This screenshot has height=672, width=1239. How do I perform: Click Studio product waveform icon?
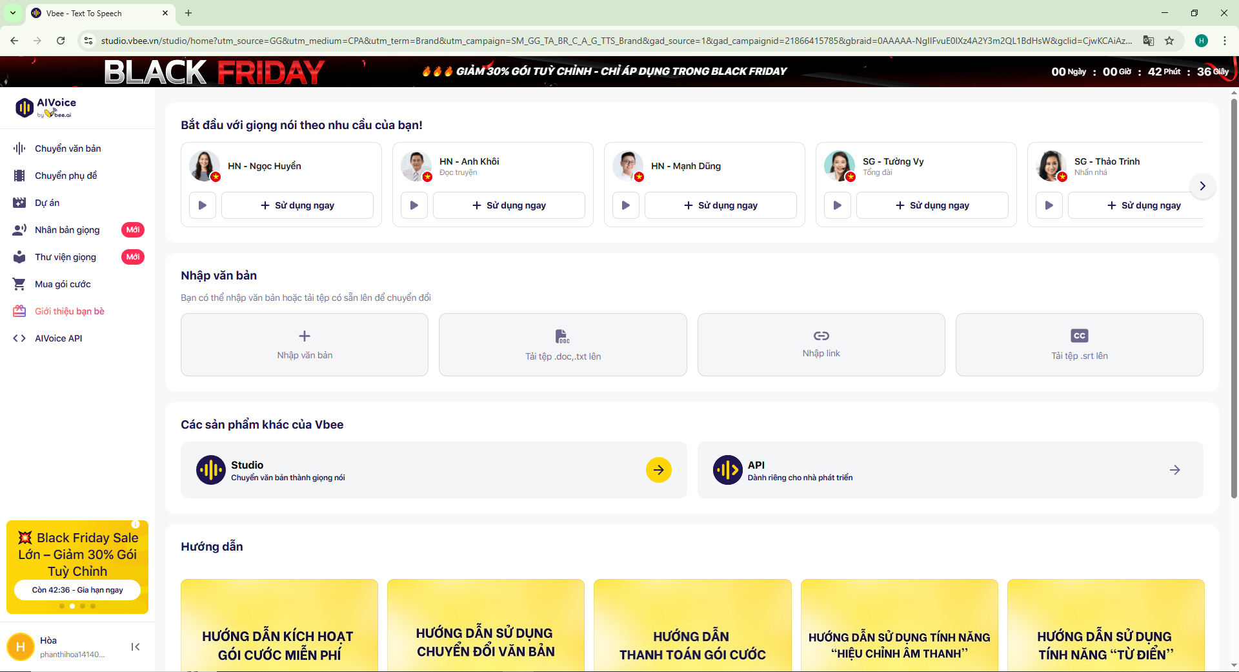[x=211, y=470]
